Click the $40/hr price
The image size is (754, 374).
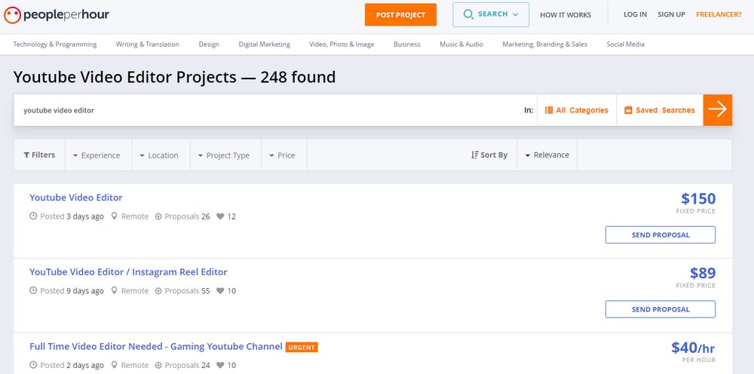click(694, 348)
